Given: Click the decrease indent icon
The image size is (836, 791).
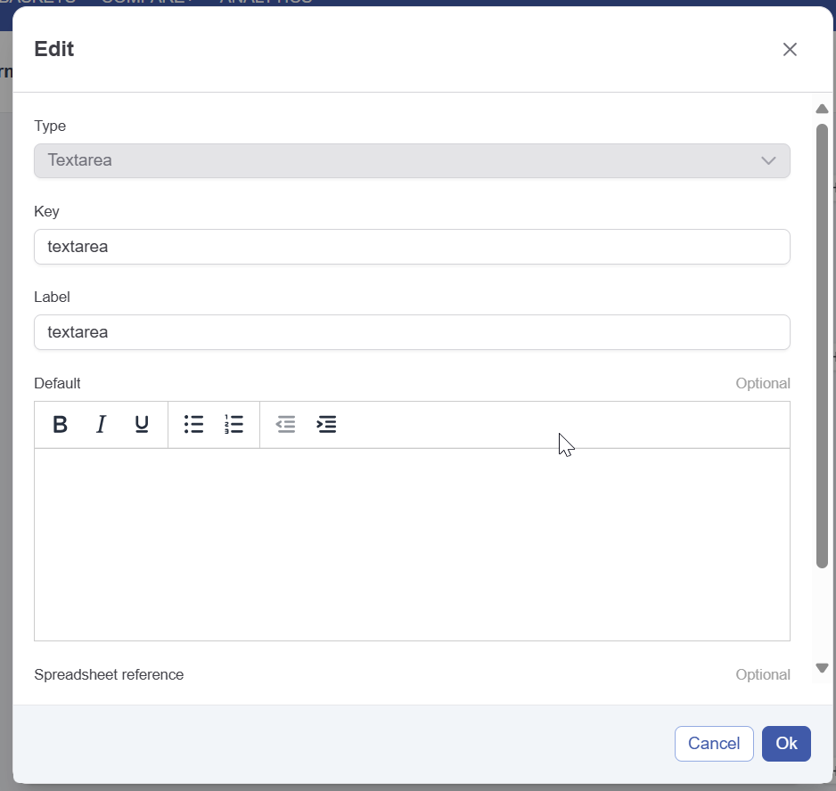Looking at the screenshot, I should tap(285, 425).
